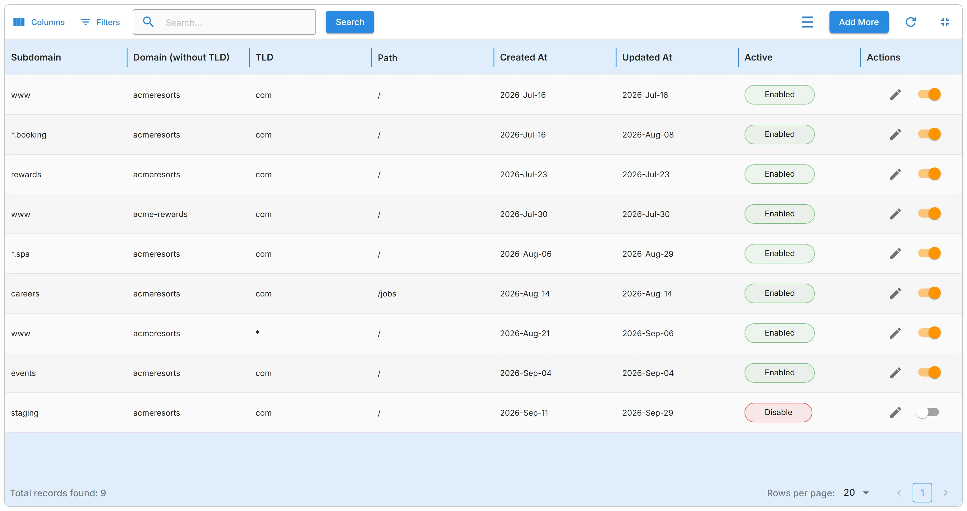This screenshot has height=511, width=967.
Task: Edit the *.spa row
Action: click(895, 254)
